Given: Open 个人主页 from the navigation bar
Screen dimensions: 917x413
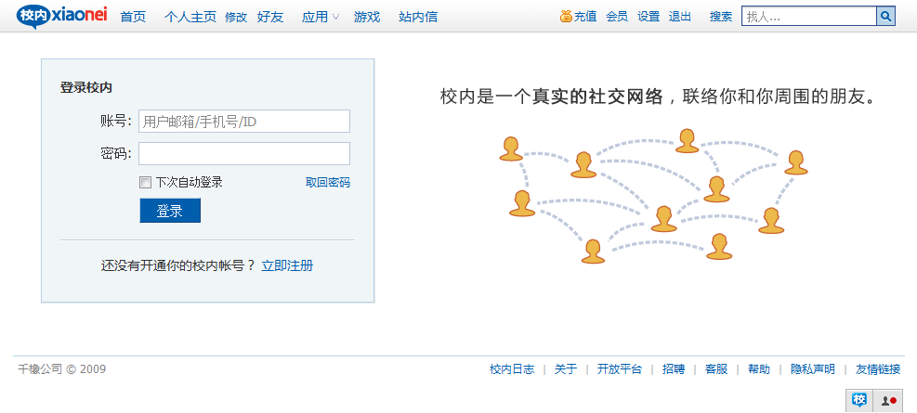Looking at the screenshot, I should 190,17.
